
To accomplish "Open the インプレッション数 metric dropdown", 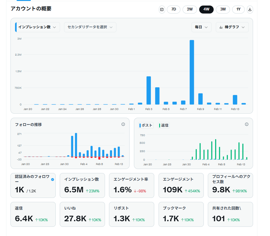I will (38, 27).
